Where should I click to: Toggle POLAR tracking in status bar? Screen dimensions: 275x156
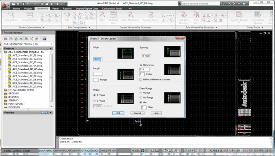[67, 151]
